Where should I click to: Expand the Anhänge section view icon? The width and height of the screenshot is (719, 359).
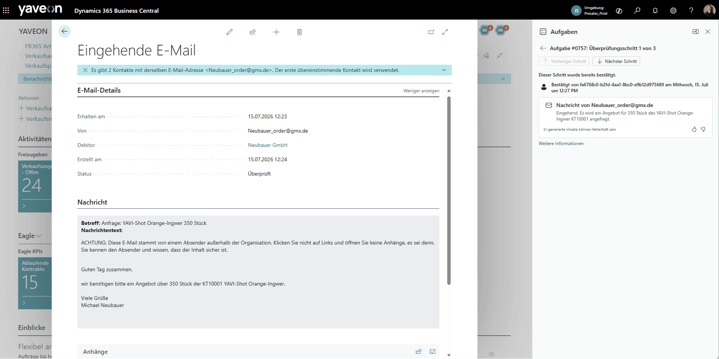(x=433, y=352)
